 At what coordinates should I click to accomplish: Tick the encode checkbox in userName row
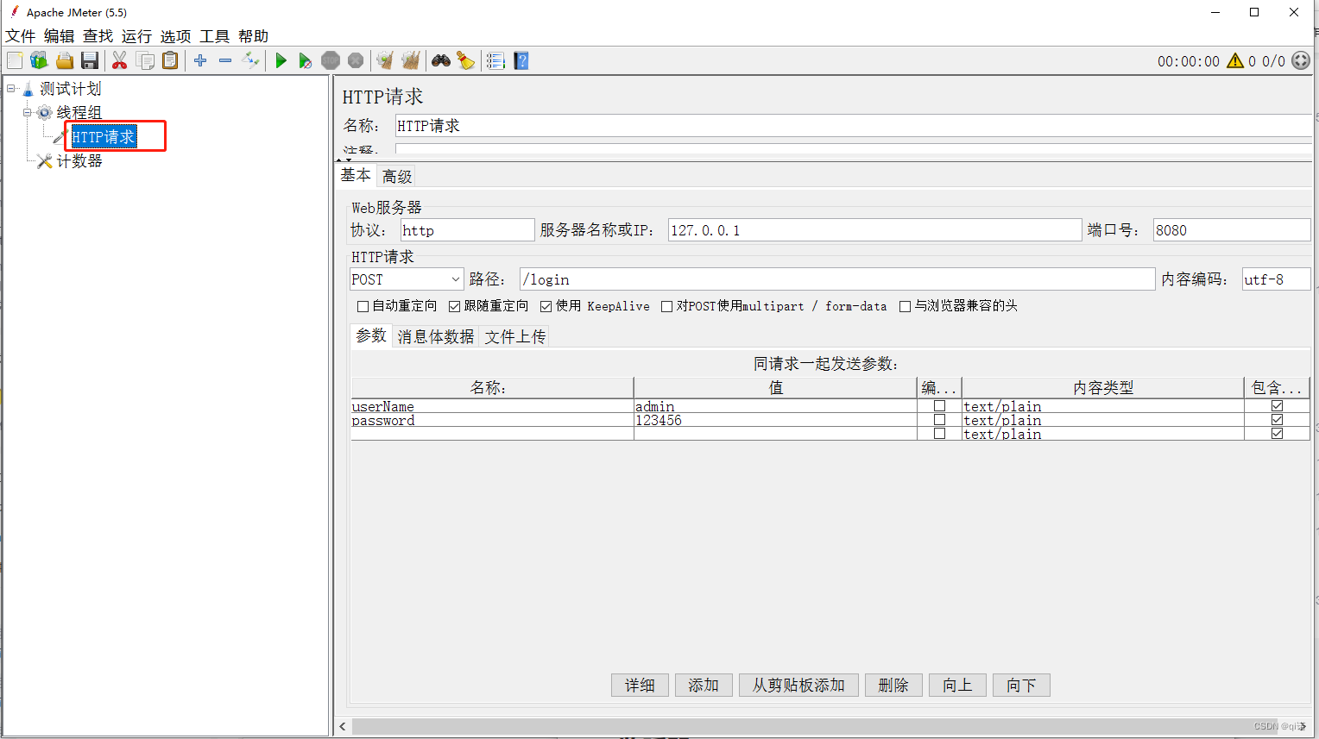pyautogui.click(x=939, y=406)
